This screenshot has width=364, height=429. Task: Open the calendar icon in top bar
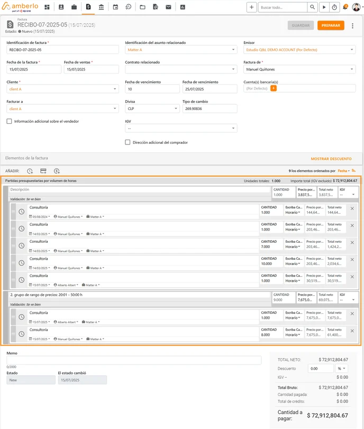click(x=115, y=7)
